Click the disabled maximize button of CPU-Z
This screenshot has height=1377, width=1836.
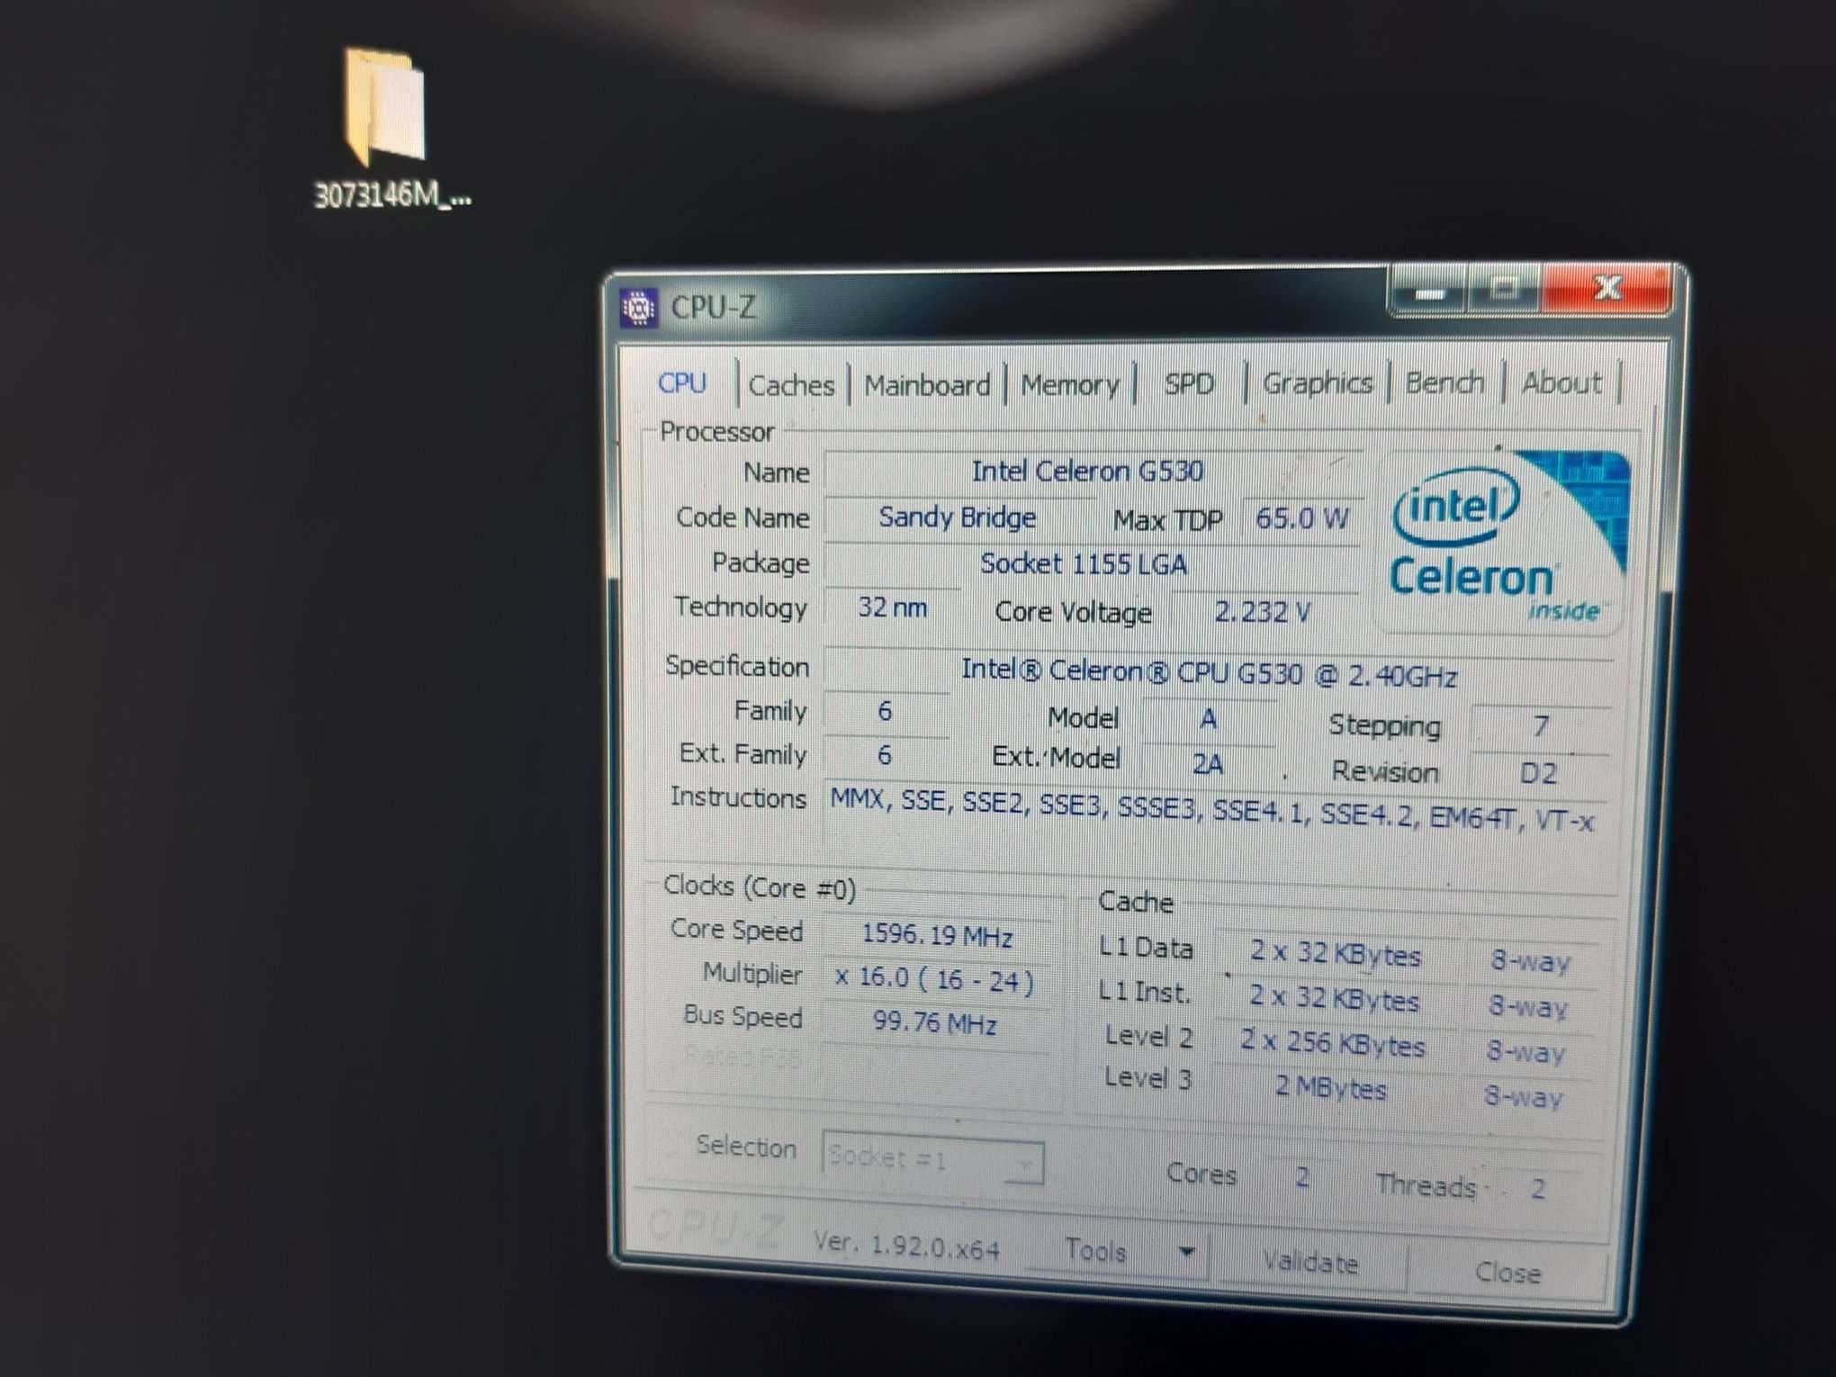click(1505, 290)
